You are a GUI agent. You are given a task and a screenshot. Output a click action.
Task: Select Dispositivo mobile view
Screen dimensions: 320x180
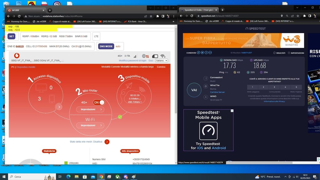[x=26, y=67]
